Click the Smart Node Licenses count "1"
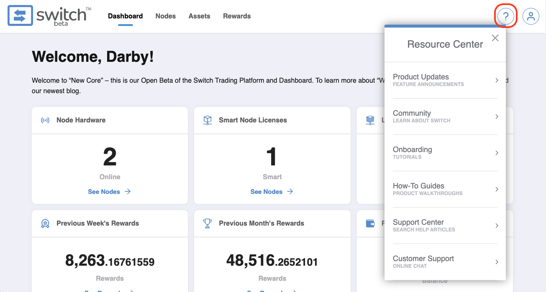 pos(272,157)
